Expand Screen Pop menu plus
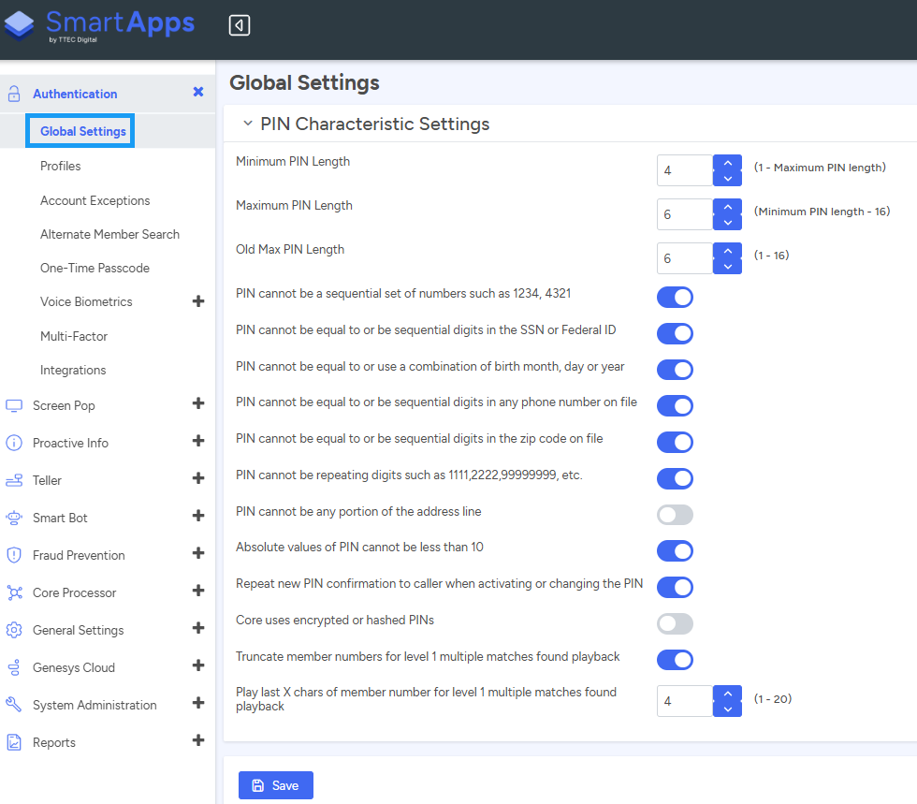 (x=198, y=403)
